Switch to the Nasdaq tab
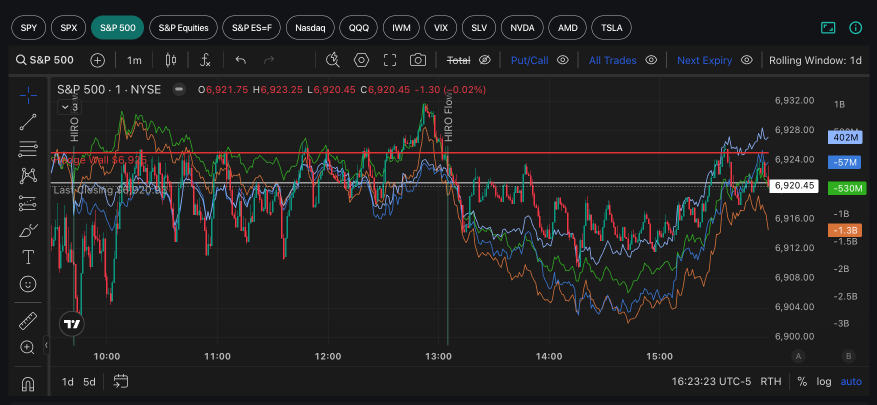Screen dimensions: 877x405 pyautogui.click(x=310, y=27)
